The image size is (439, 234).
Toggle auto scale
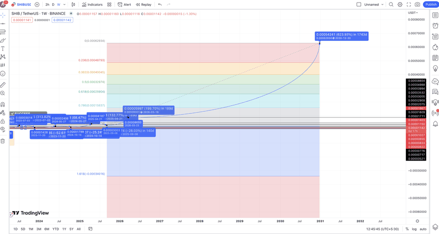pos(423,229)
